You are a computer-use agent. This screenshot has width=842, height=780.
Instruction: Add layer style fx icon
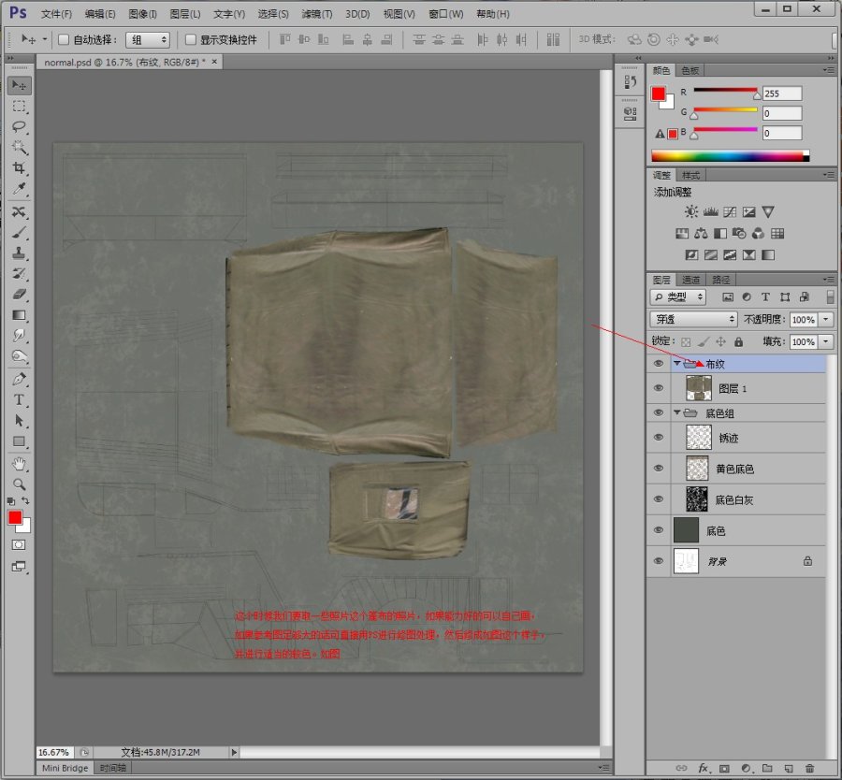point(703,768)
